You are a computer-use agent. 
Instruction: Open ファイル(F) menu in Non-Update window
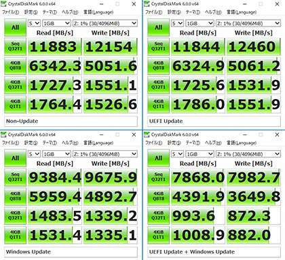click(10, 12)
